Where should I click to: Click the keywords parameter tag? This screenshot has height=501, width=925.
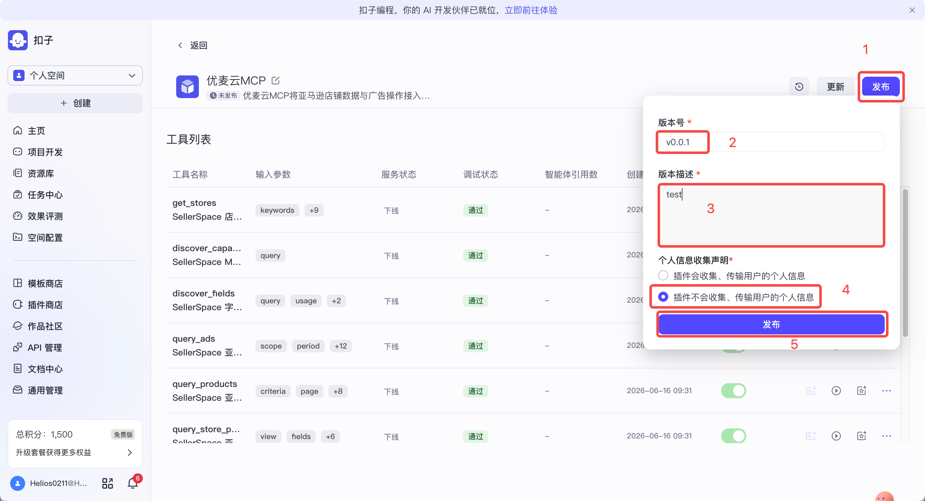[x=277, y=210]
